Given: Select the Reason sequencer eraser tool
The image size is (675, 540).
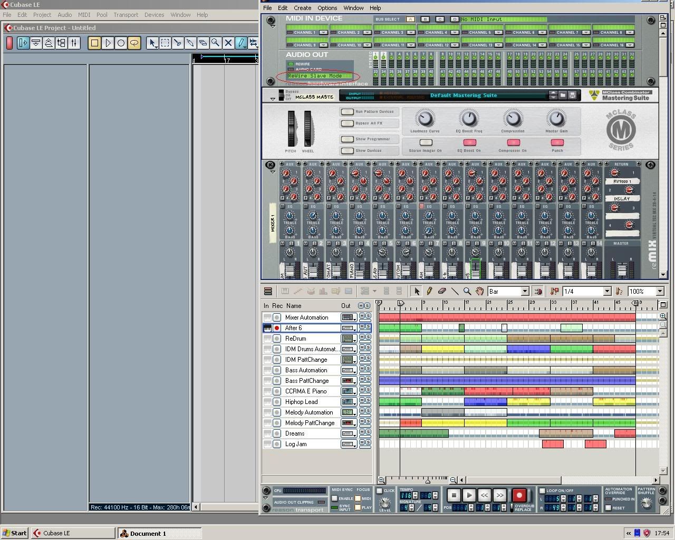Looking at the screenshot, I should pyautogui.click(x=442, y=291).
